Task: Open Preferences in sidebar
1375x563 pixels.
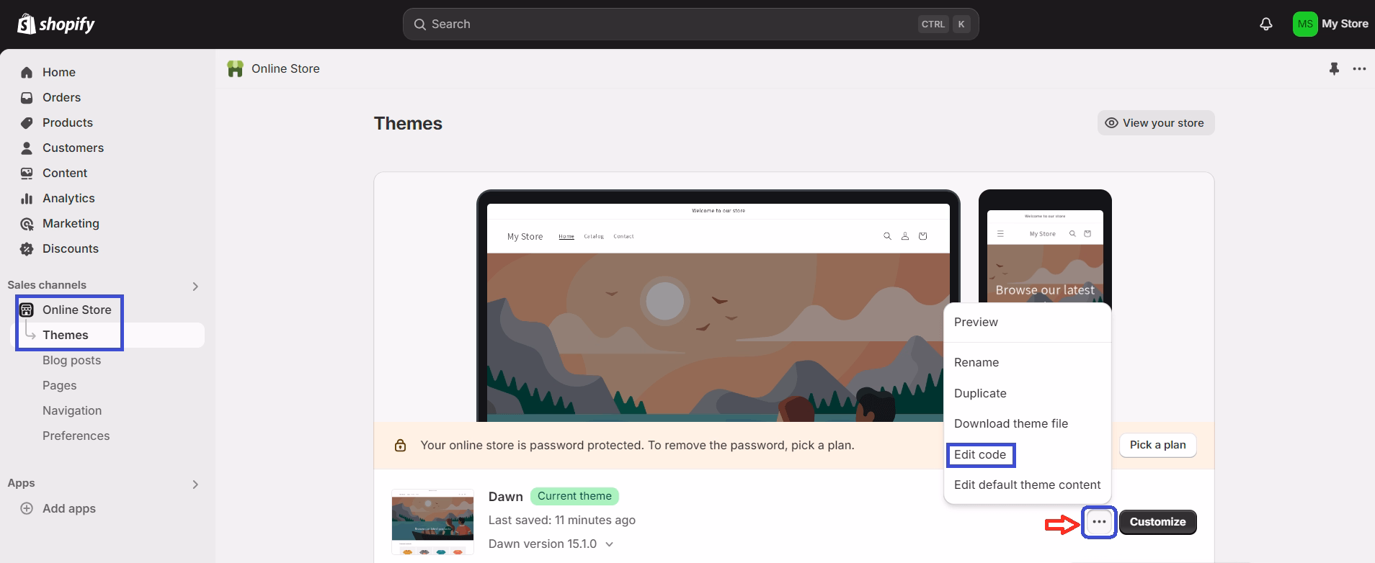Action: point(76,436)
